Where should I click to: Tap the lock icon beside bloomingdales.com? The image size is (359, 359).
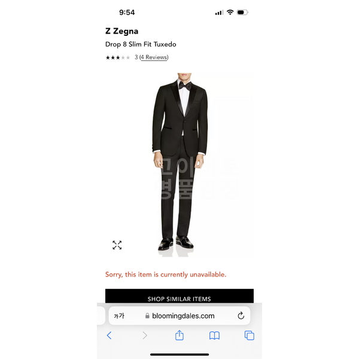pos(147,316)
